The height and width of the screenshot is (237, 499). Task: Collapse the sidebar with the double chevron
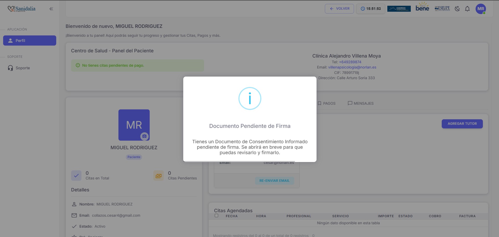coord(51,9)
